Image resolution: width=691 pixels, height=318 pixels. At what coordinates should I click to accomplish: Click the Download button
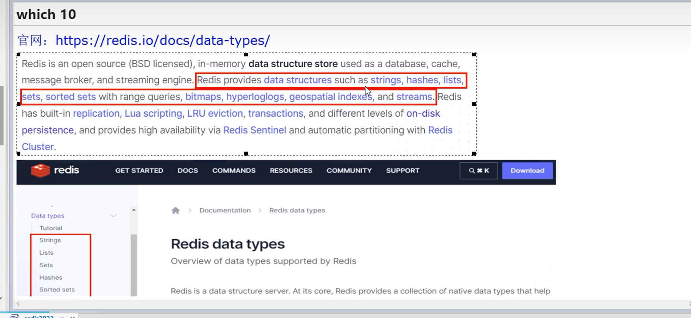pos(527,170)
